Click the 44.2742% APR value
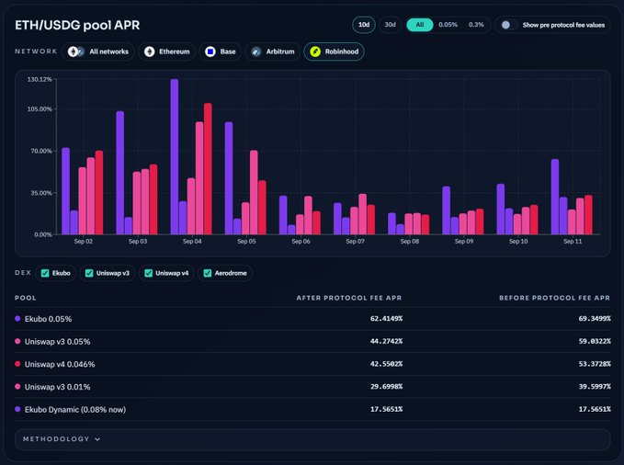Screen dimensions: 624x465 [x=386, y=341]
